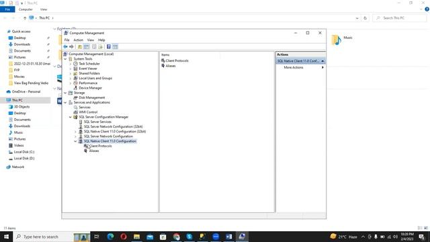Toggle the Show/Hide Action Pane toolbar icon
Viewport: 430px width, 242px height.
(x=115, y=46)
